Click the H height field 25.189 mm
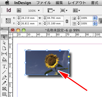The image size is (102, 97). (55, 24)
